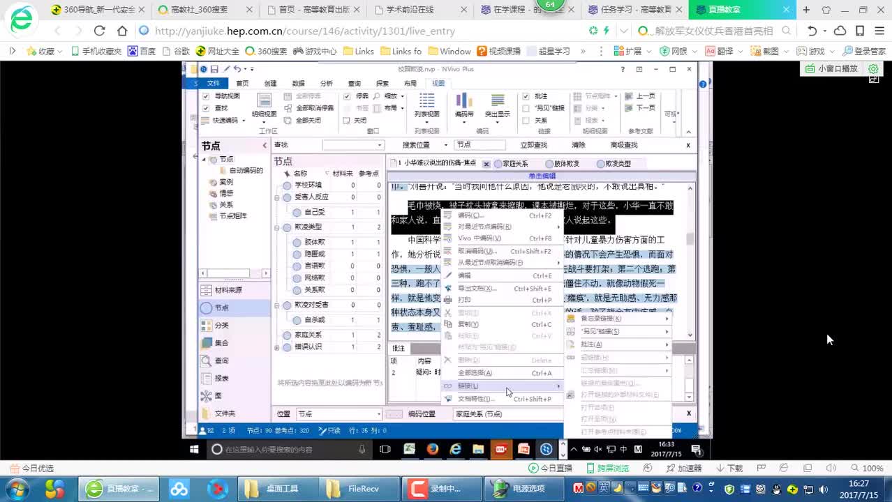
Task: Switch to the 探索 (Explore) ribbon tab
Action: coord(382,83)
